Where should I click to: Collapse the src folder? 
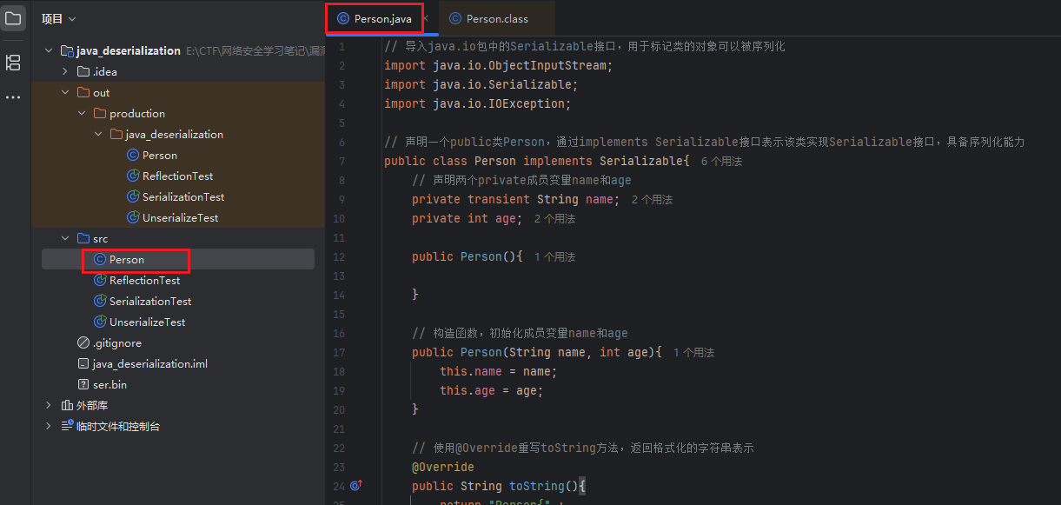click(65, 239)
